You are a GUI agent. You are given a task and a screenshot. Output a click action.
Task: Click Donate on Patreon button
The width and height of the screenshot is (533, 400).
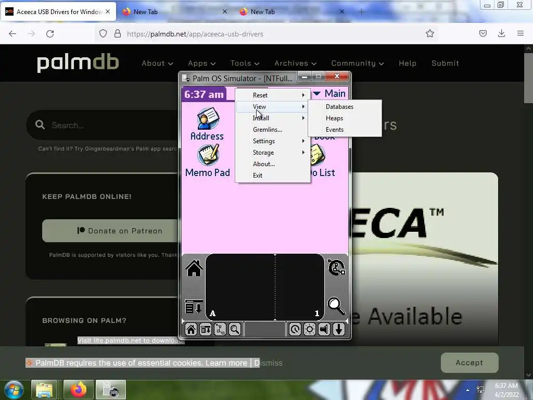pyautogui.click(x=110, y=231)
